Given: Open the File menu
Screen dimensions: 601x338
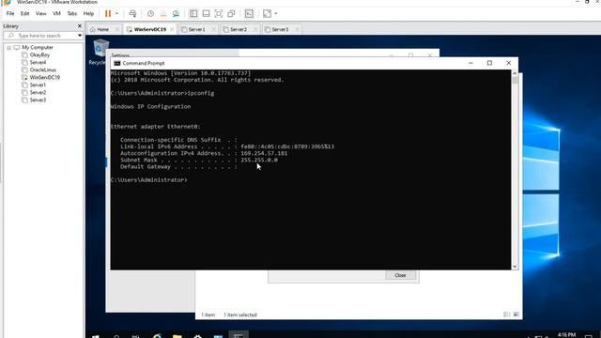Looking at the screenshot, I should click(10, 14).
